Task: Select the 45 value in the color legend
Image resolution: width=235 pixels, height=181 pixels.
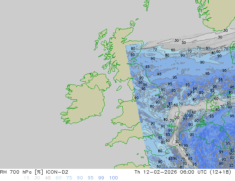Action: click(48, 178)
